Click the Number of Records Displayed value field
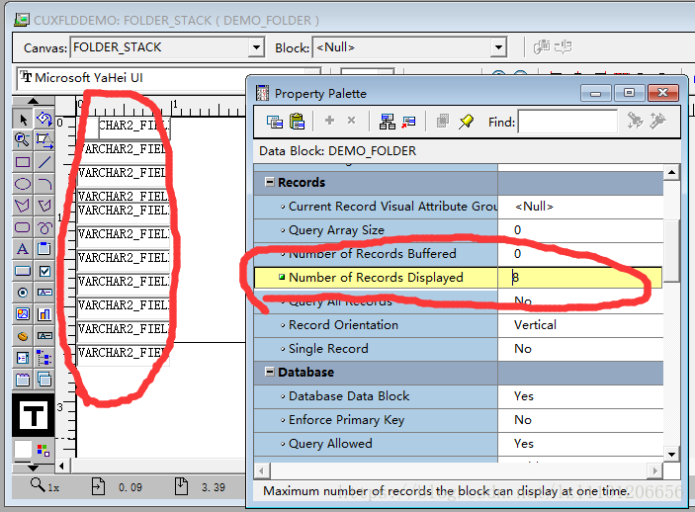 coord(579,278)
